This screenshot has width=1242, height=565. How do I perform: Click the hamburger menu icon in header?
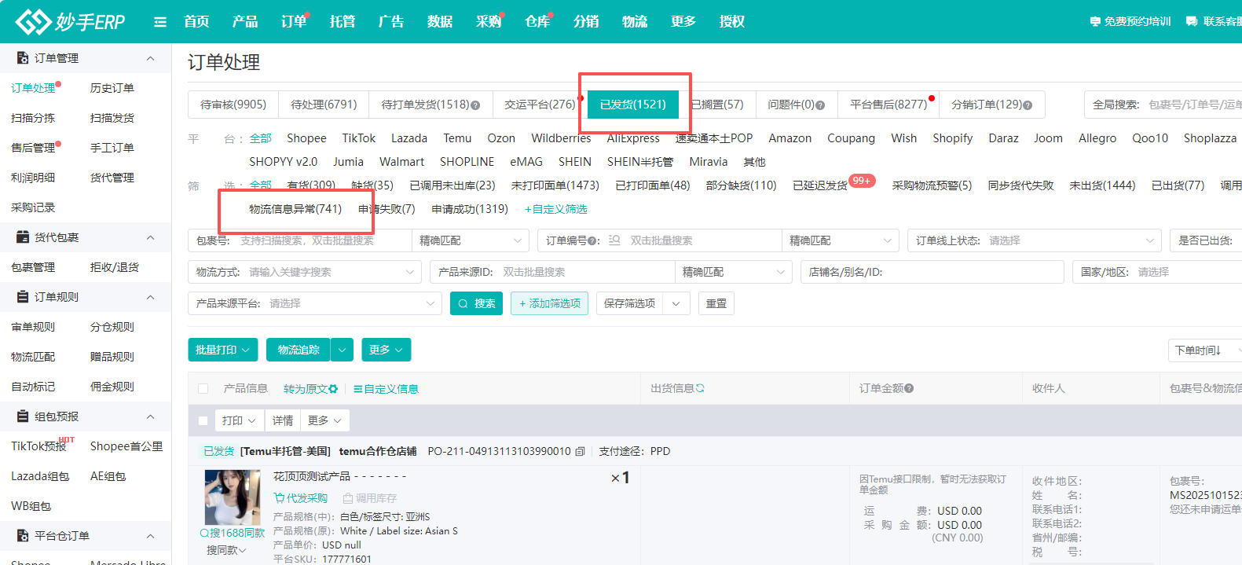(160, 22)
